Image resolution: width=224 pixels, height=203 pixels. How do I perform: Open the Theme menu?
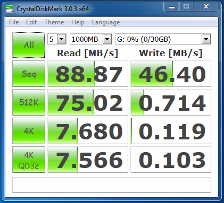pos(54,22)
